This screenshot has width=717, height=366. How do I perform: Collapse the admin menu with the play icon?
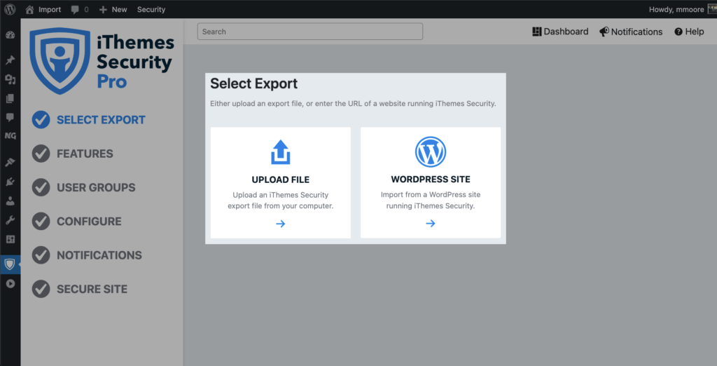[x=10, y=283]
